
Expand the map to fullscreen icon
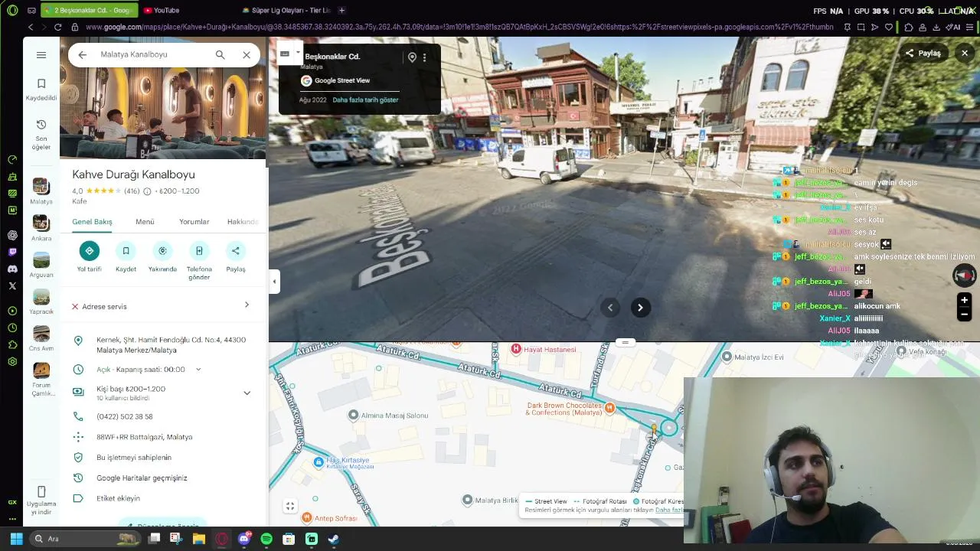pyautogui.click(x=290, y=507)
